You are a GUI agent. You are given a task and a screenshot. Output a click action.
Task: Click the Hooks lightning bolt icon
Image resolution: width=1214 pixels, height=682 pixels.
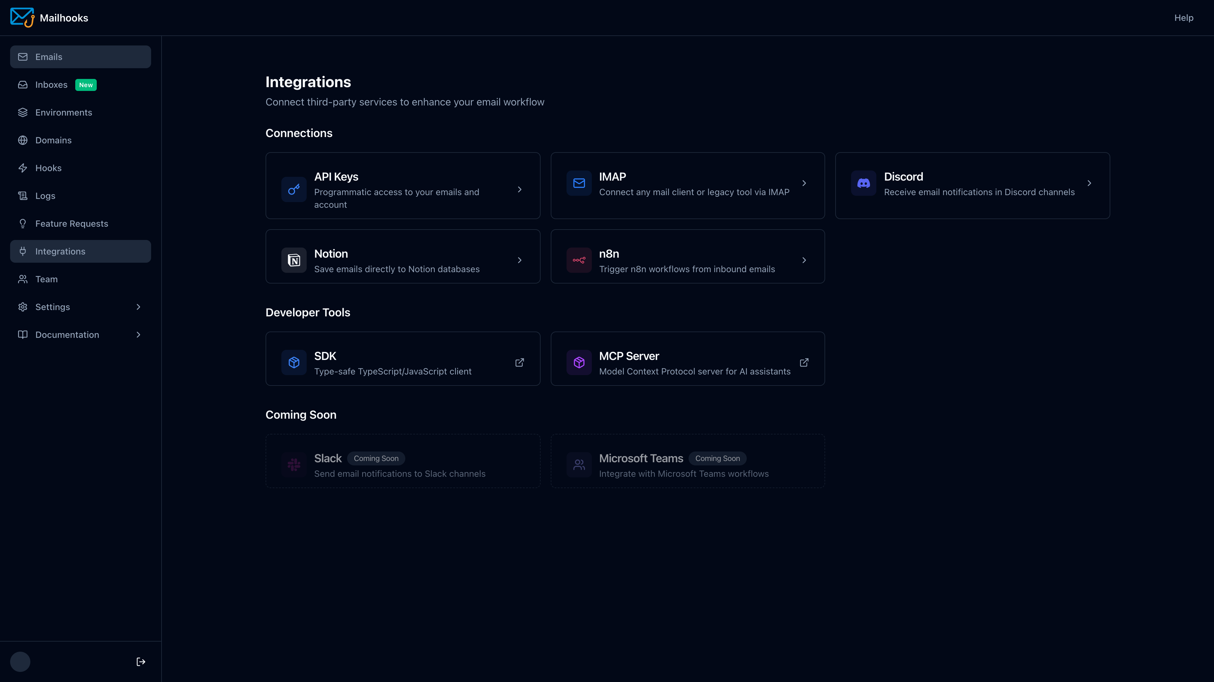(23, 168)
